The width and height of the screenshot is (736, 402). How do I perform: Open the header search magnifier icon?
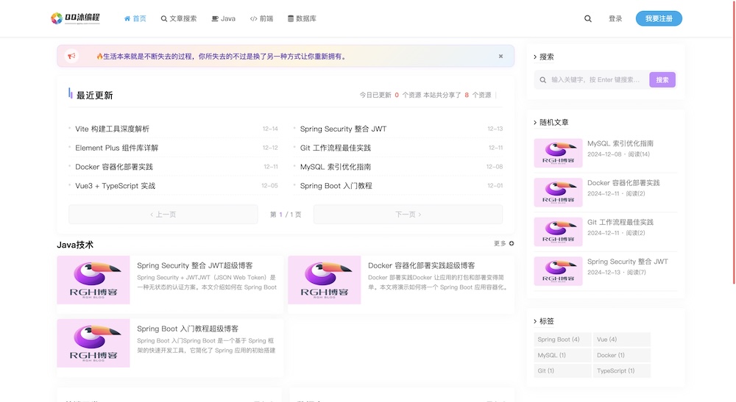(587, 19)
